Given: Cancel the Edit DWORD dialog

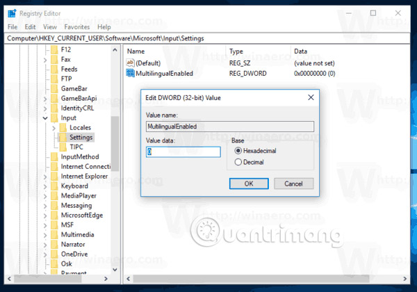Looking at the screenshot, I should point(293,184).
